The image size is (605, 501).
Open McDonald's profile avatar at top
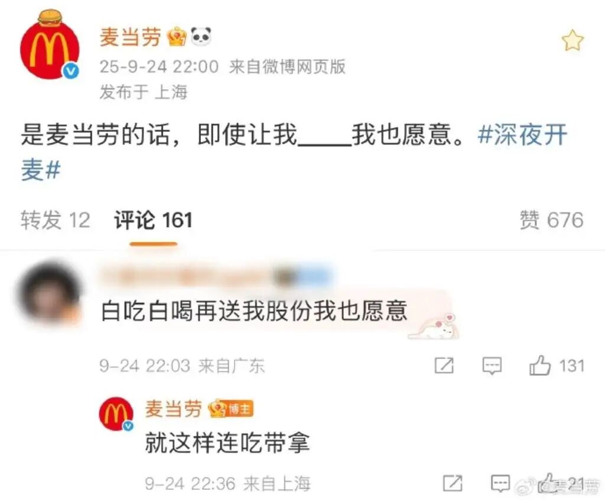pos(50,46)
